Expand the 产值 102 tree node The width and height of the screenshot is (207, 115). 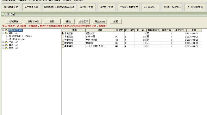pyautogui.click(x=3, y=42)
